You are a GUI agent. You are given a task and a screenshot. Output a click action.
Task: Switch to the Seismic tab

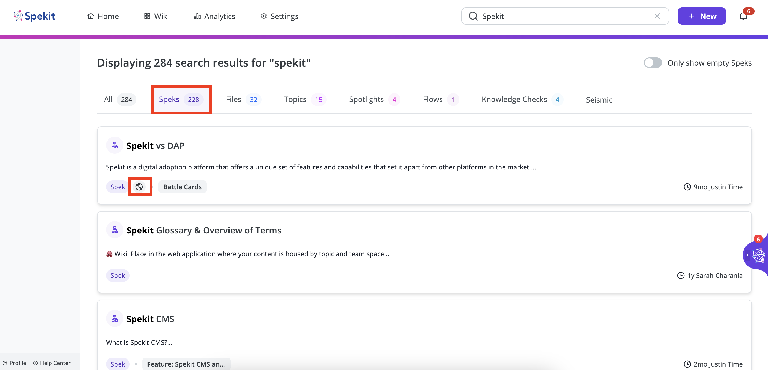(599, 100)
